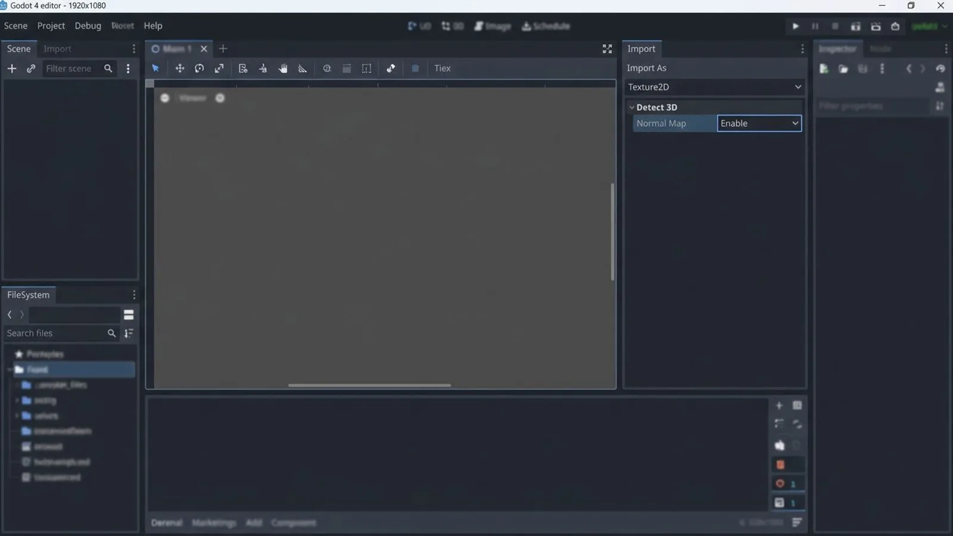Toggle FileSystem split mode icon
This screenshot has width=953, height=536.
129,314
